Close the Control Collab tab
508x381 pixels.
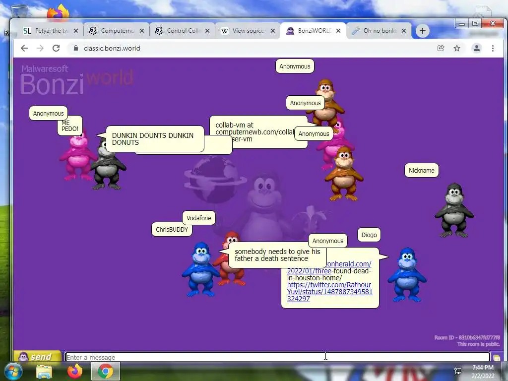click(x=207, y=31)
